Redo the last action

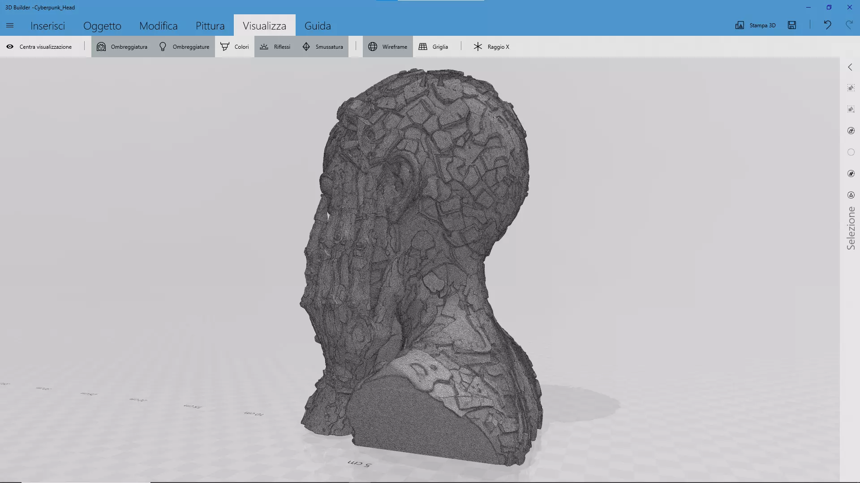tap(849, 25)
